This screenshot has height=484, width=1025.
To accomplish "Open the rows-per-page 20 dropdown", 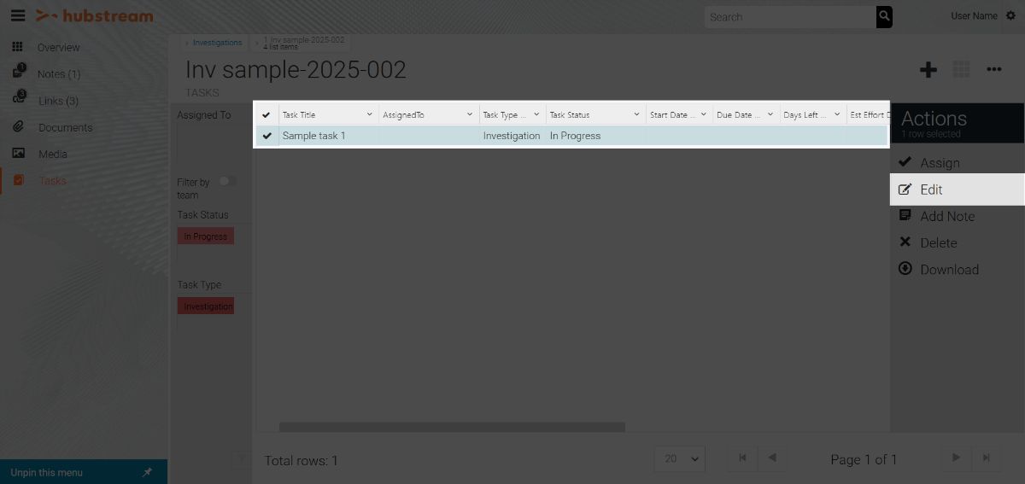I will pos(679,458).
